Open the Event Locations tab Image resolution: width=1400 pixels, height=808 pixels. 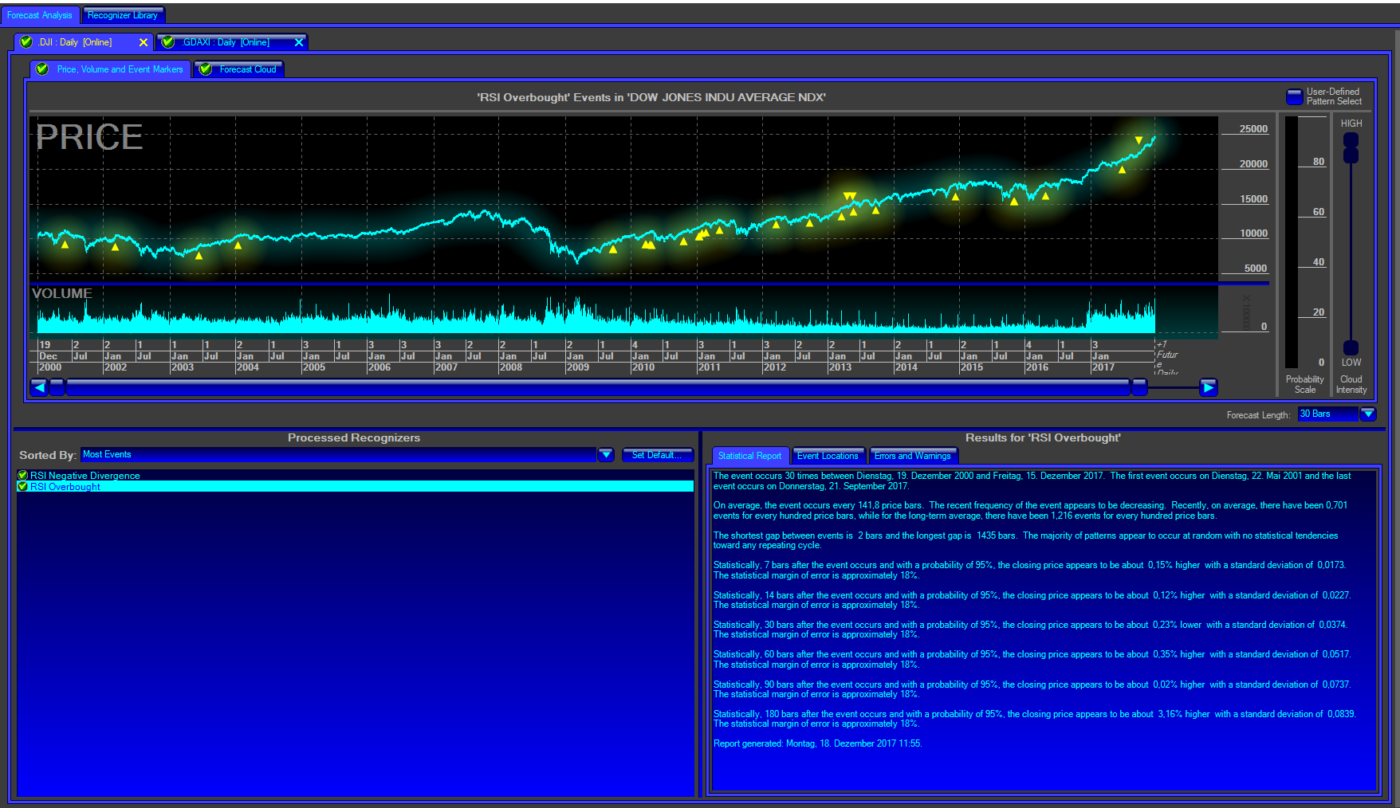point(828,456)
